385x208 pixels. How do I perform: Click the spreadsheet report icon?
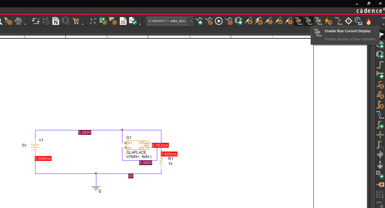(x=123, y=21)
